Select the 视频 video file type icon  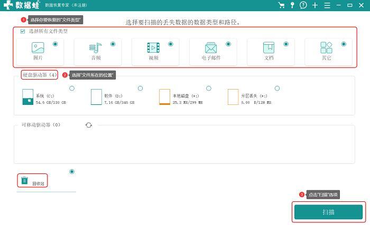pos(153,48)
